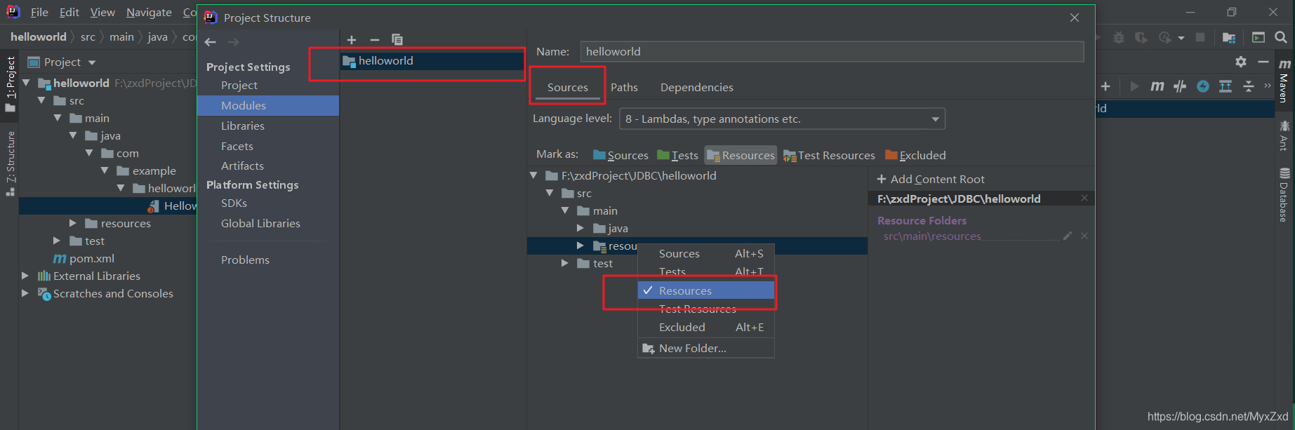Image resolution: width=1295 pixels, height=430 pixels.
Task: Add Maven project with plus icon
Action: click(1105, 86)
